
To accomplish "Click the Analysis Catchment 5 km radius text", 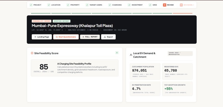I will point(83,30).
